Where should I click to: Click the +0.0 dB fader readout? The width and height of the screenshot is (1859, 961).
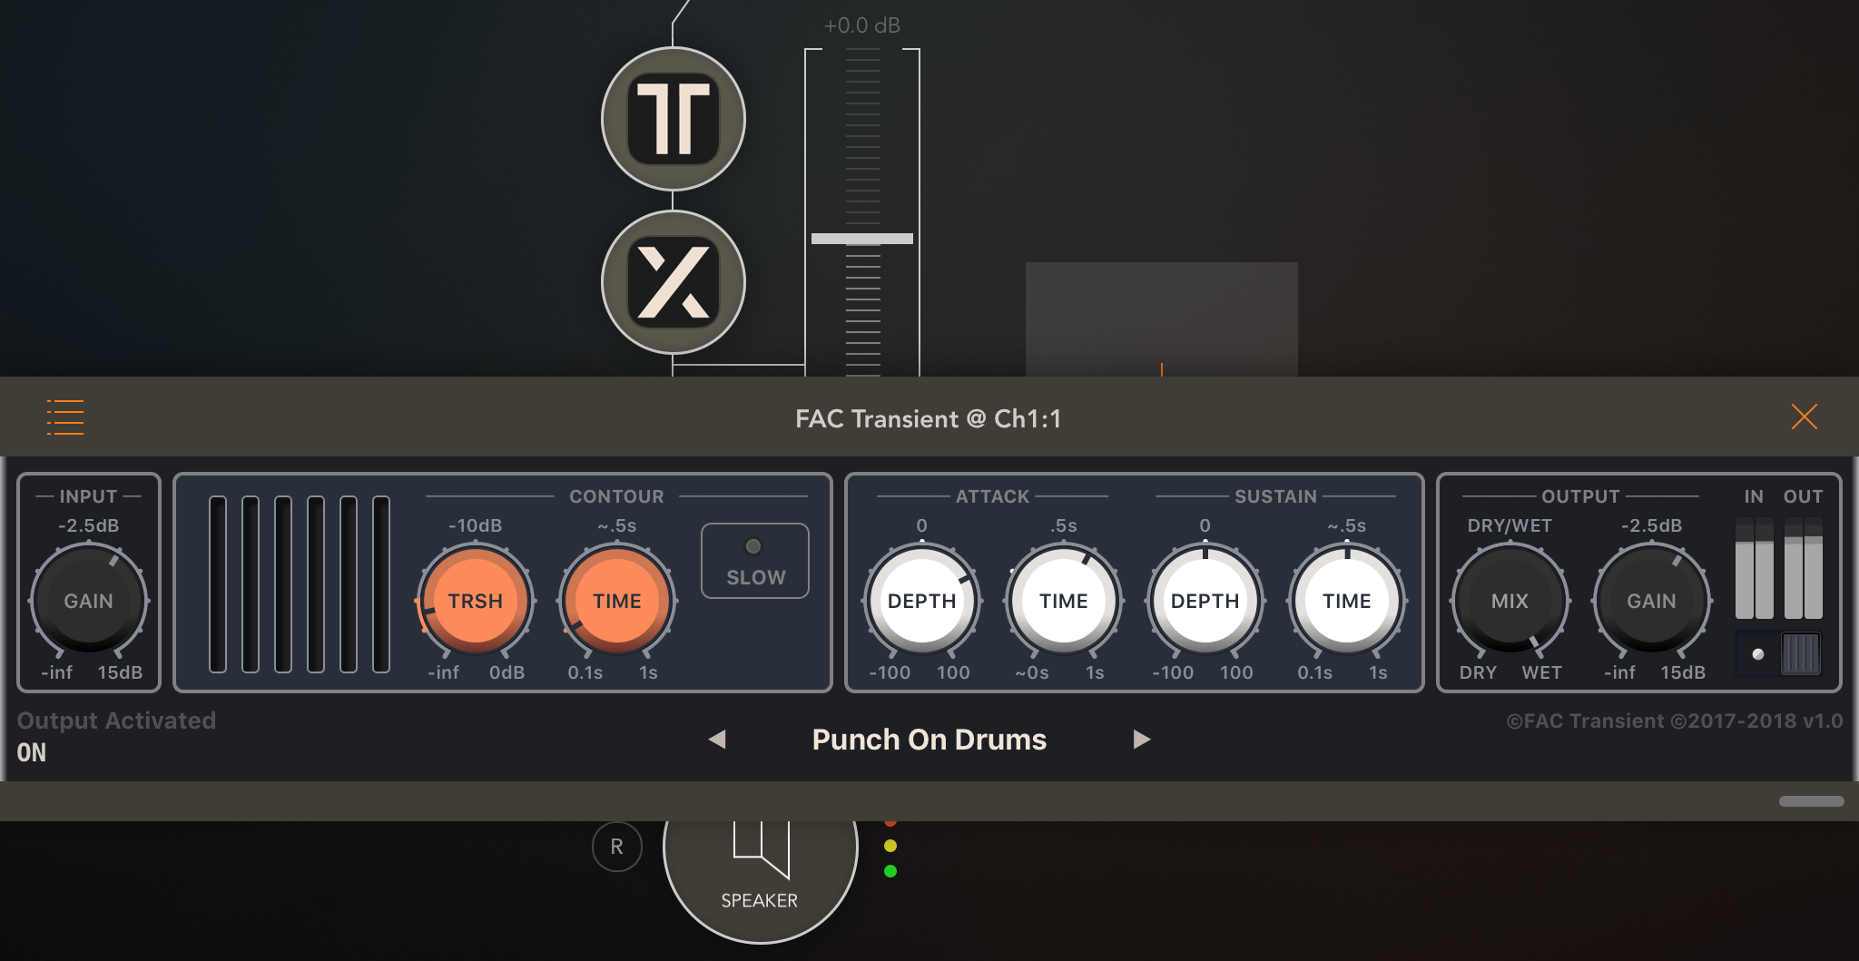(x=862, y=25)
